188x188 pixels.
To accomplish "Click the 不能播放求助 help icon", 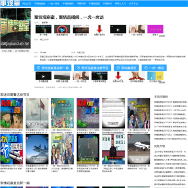I will tap(16, 51).
